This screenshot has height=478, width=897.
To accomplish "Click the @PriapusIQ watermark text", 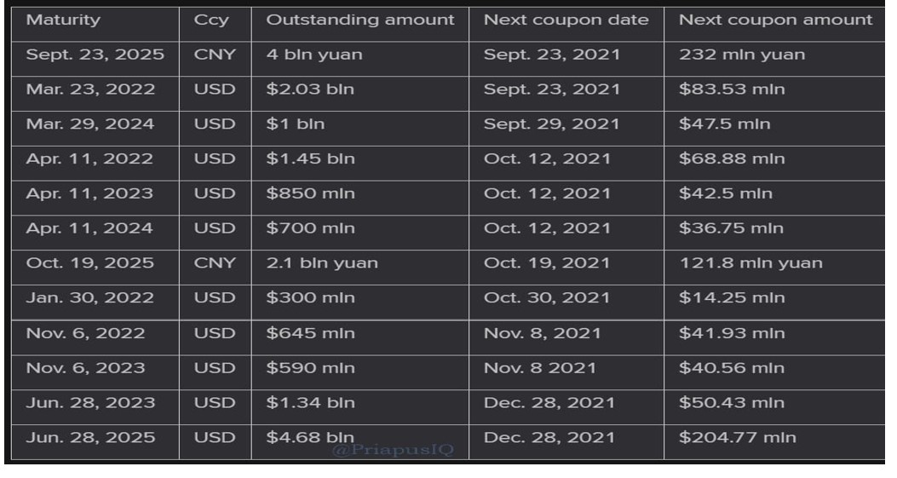I will click(x=393, y=451).
